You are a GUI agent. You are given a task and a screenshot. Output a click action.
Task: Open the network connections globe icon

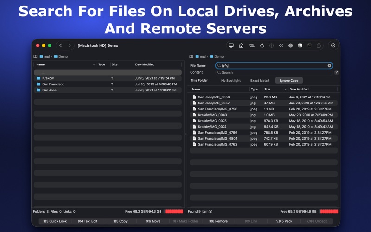point(291,45)
